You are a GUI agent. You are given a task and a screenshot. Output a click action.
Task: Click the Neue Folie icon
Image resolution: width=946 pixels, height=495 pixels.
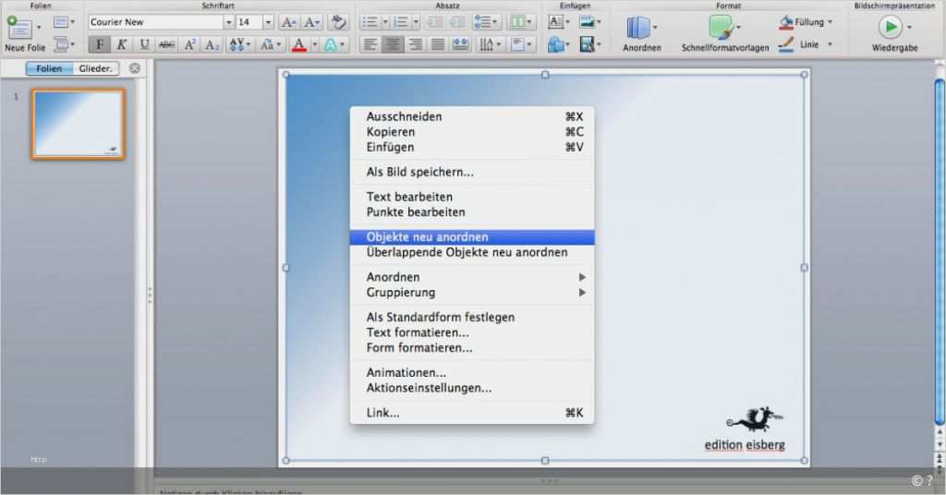click(x=19, y=27)
